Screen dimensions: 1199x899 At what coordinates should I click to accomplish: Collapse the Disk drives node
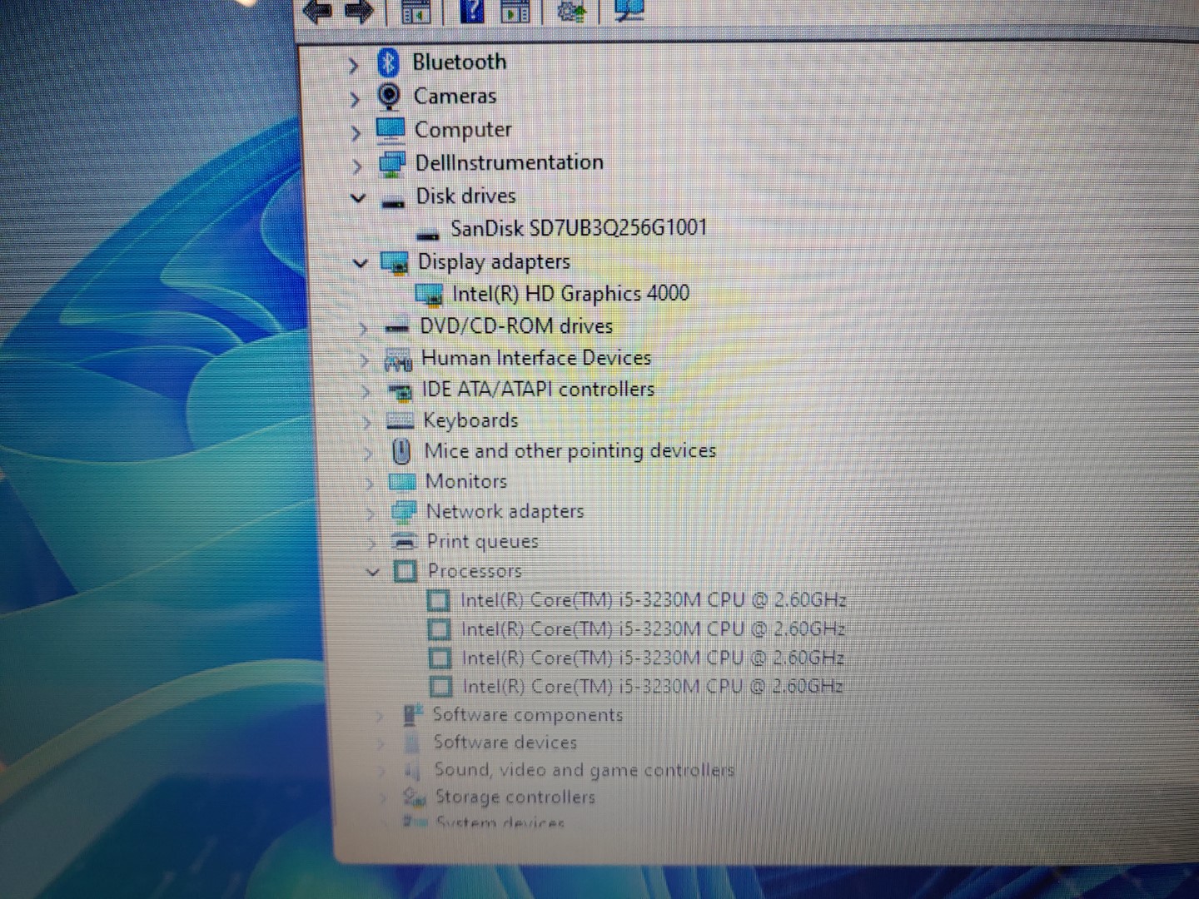(x=358, y=198)
